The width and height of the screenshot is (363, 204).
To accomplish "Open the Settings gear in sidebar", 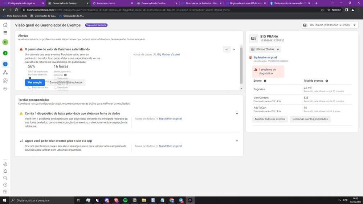I will tap(5, 164).
